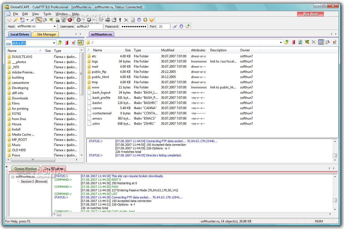Viewport: 344px width, 229px height.
Task: Open the Tools menu
Action: click(47, 14)
